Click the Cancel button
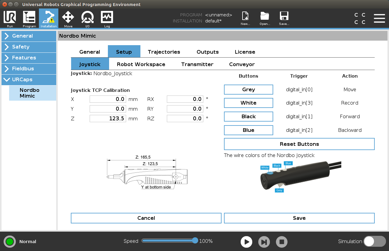 pyautogui.click(x=146, y=218)
